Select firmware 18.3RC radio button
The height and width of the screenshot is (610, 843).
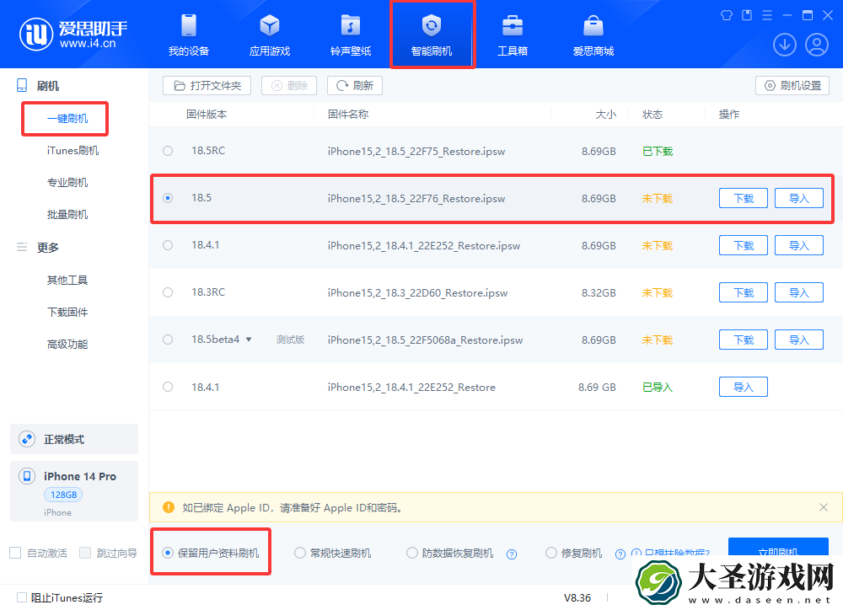pos(168,292)
